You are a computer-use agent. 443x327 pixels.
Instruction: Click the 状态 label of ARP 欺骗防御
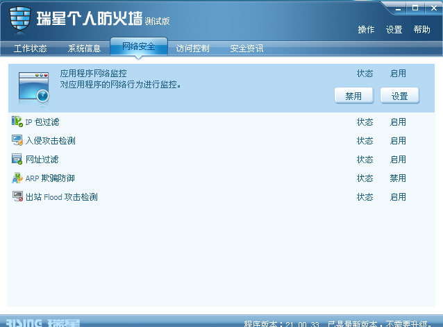pyautogui.click(x=365, y=178)
